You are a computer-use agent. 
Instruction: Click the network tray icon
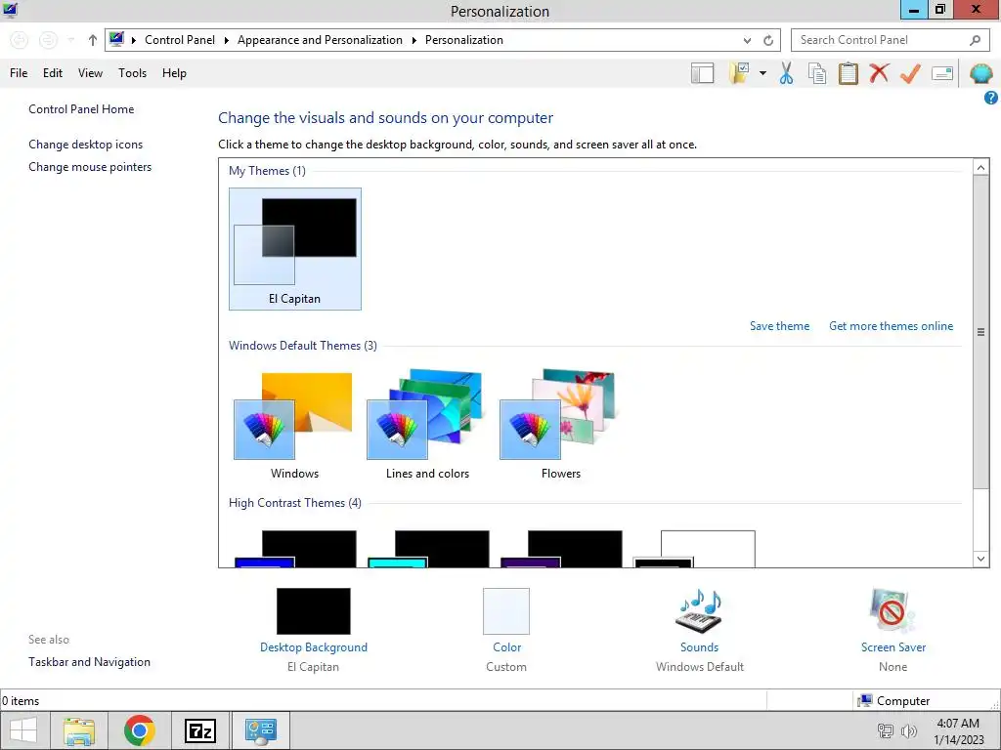(x=886, y=730)
